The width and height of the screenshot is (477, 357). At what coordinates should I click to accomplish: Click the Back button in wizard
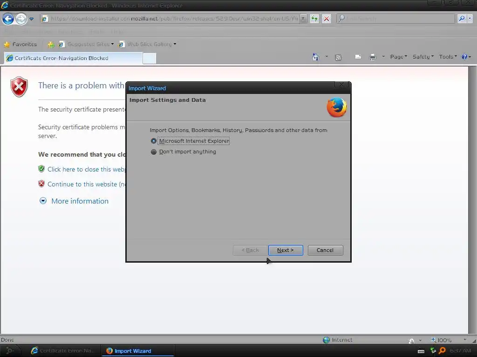[250, 250]
